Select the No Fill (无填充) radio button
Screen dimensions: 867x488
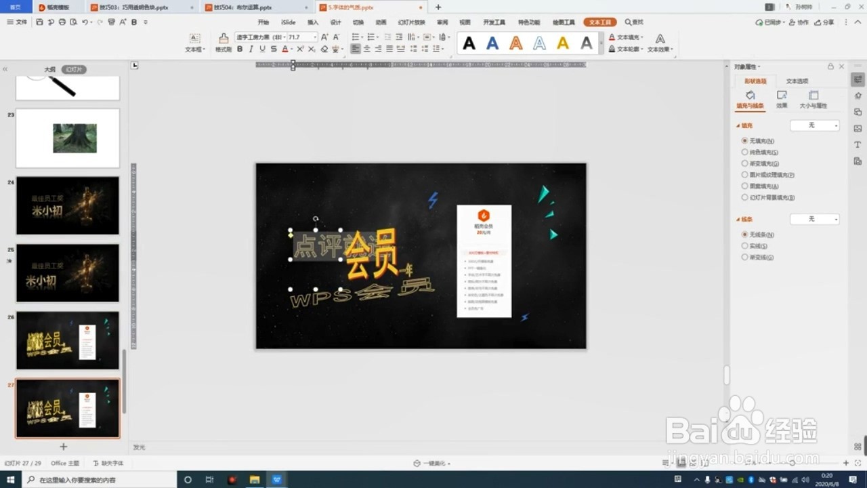click(745, 141)
